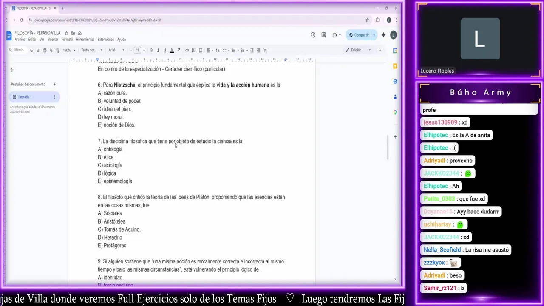Open the Edición mode dropdown

(x=358, y=50)
